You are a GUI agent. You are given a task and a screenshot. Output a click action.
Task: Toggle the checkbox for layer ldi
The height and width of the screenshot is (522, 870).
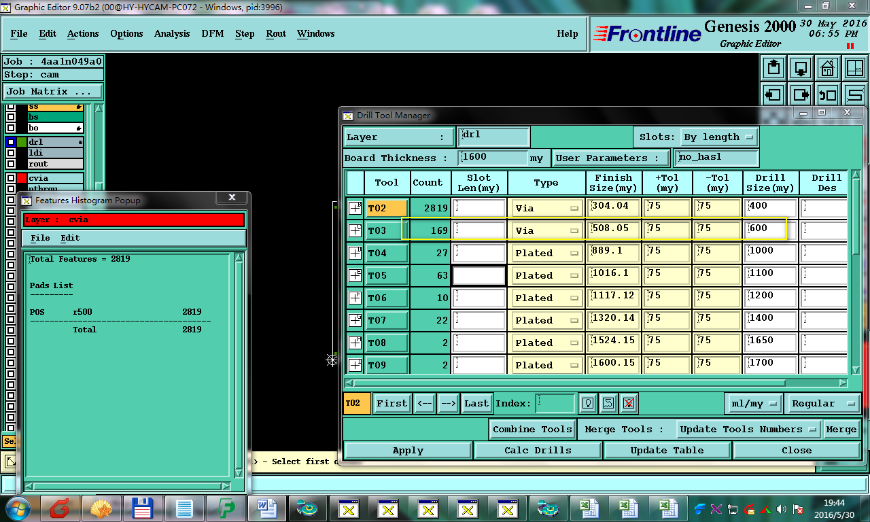(x=10, y=153)
